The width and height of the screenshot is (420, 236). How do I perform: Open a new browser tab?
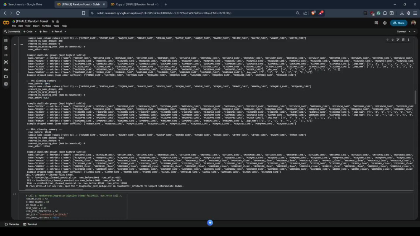166,4
